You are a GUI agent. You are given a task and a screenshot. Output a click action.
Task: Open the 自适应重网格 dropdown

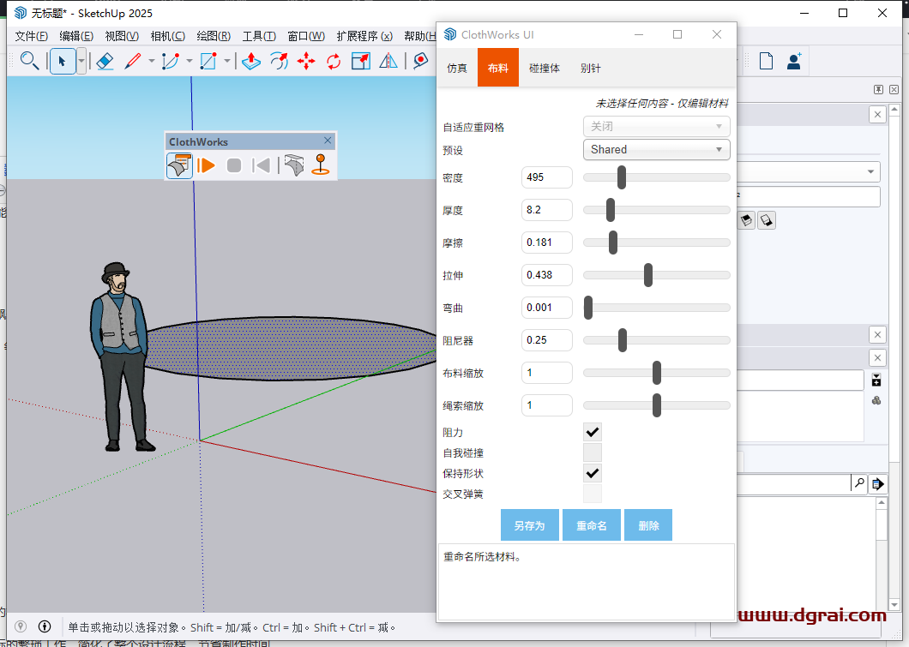point(656,126)
